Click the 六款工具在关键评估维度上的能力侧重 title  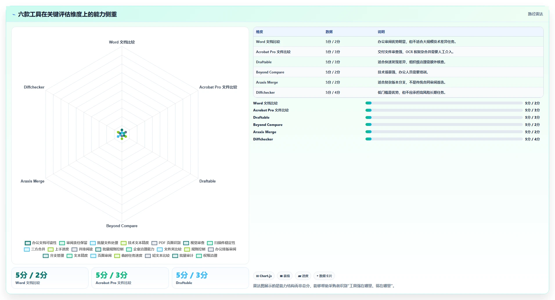pos(67,14)
